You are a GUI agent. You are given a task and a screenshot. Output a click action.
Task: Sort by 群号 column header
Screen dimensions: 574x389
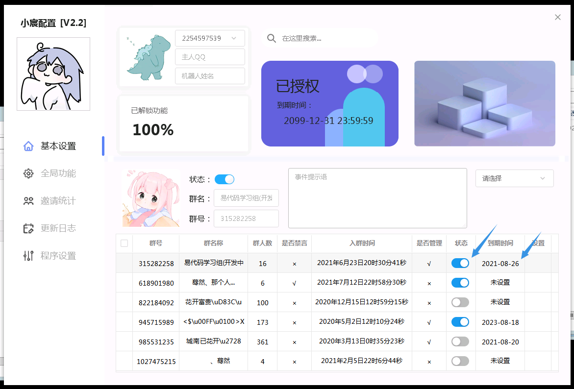pos(155,243)
